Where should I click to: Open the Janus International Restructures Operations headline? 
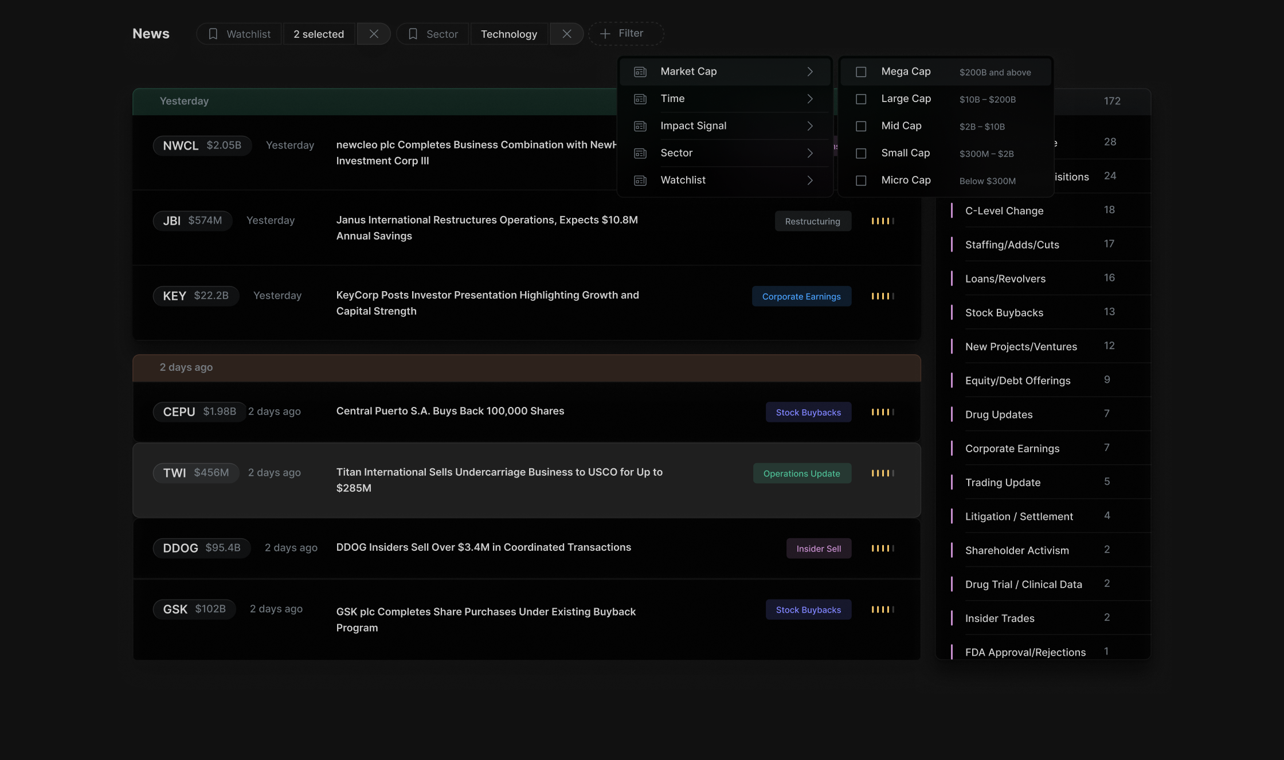[487, 228]
